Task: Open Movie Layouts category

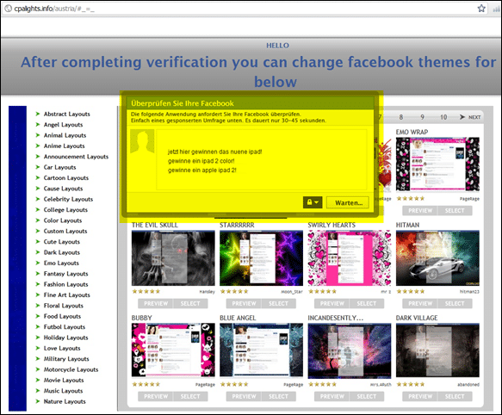Action: coord(64,380)
